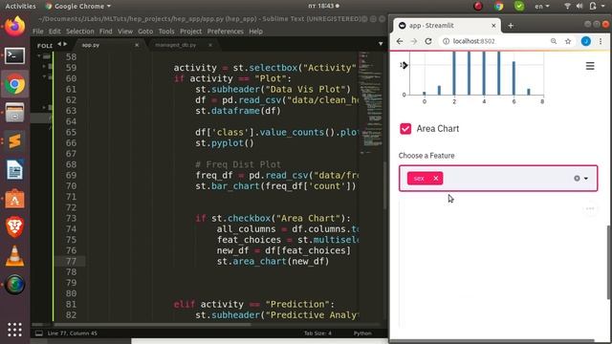612x344 pixels.
Task: Click the globe app icon in dock
Action: [x=15, y=285]
